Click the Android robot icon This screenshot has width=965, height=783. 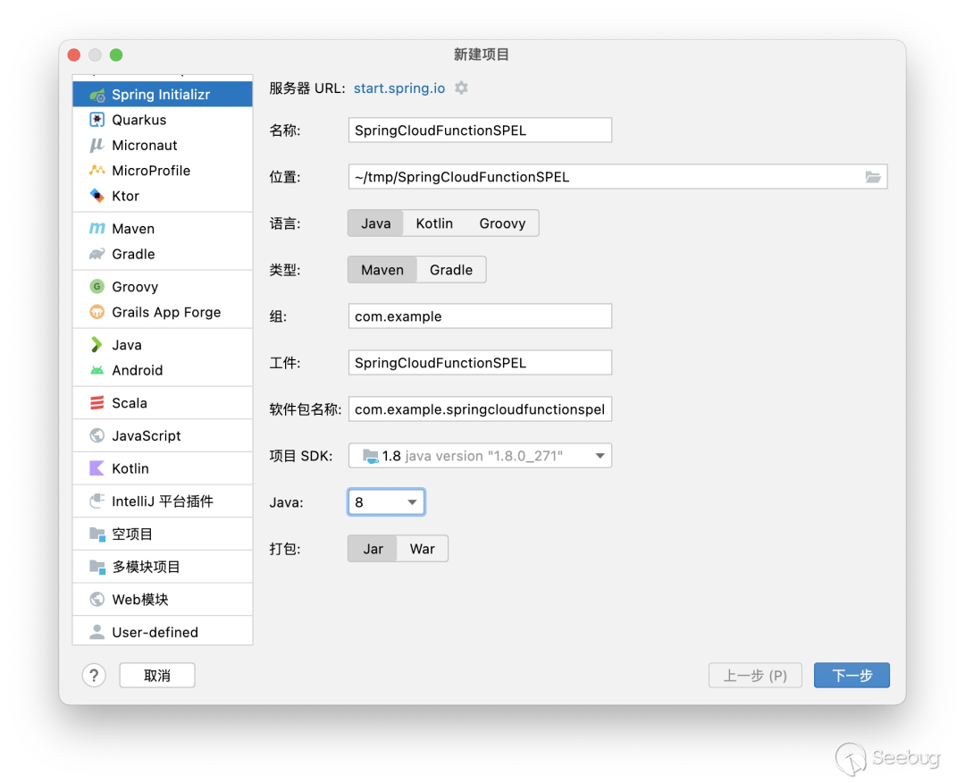pos(97,370)
